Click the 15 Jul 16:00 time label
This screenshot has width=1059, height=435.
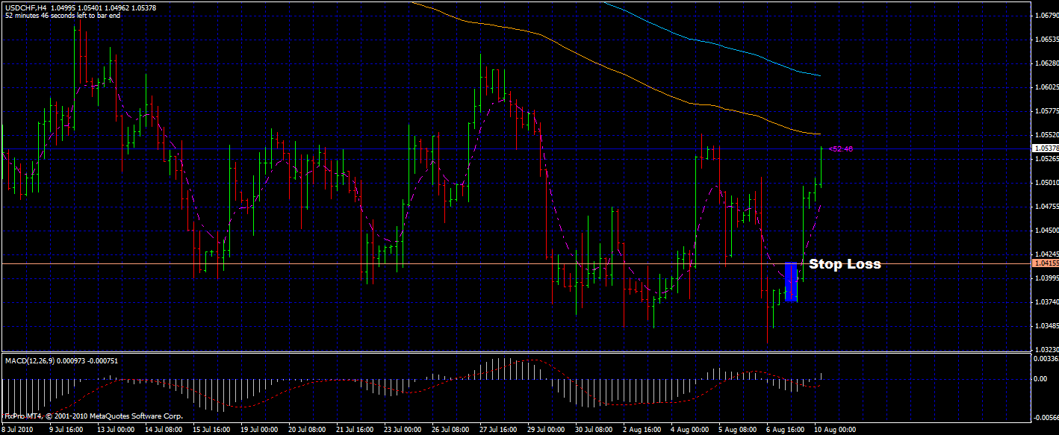point(211,430)
